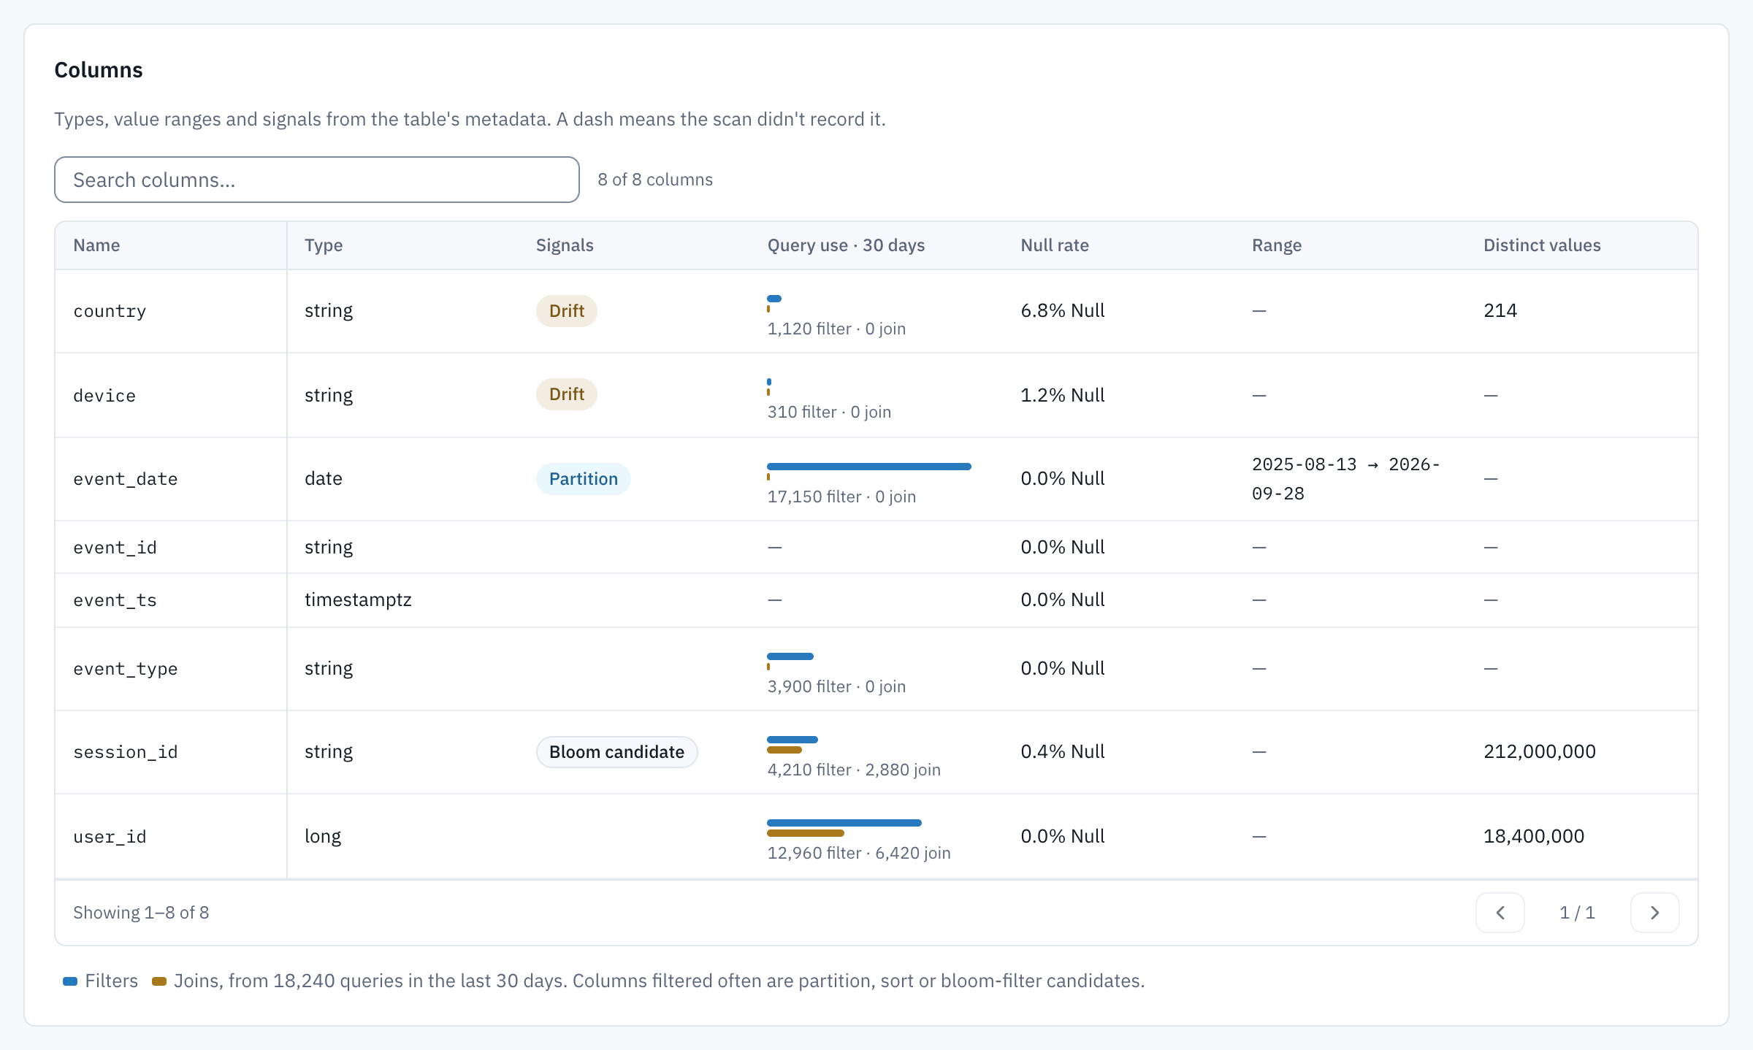Image resolution: width=1753 pixels, height=1050 pixels.
Task: Select the country column name
Action: pyautogui.click(x=110, y=311)
